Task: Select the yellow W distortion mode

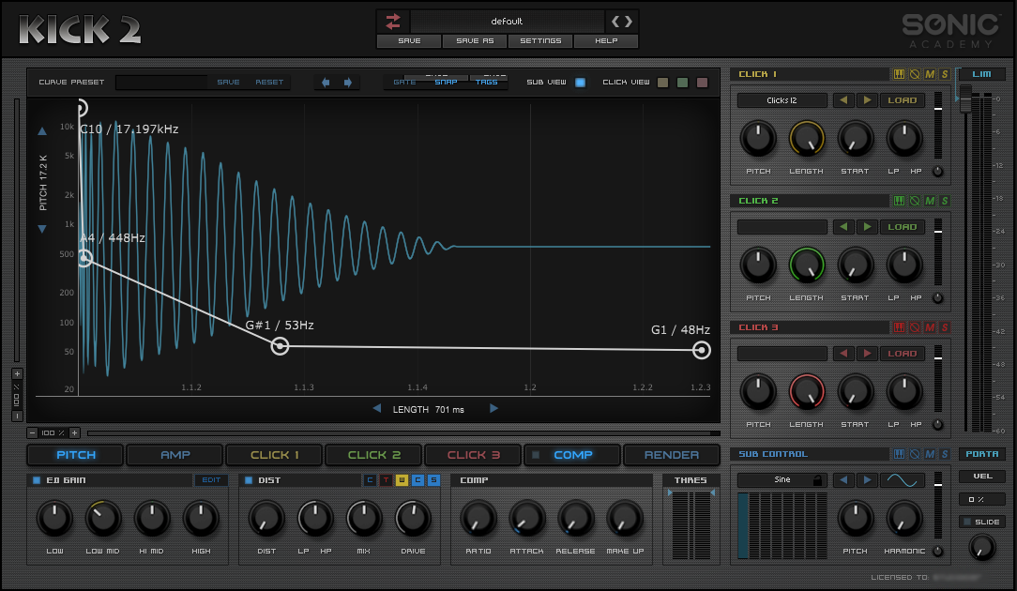Action: coord(402,480)
